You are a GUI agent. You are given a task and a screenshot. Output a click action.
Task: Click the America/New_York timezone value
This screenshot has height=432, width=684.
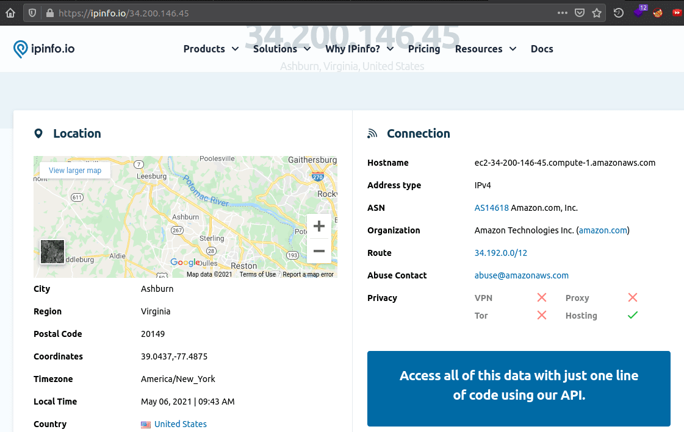(178, 380)
